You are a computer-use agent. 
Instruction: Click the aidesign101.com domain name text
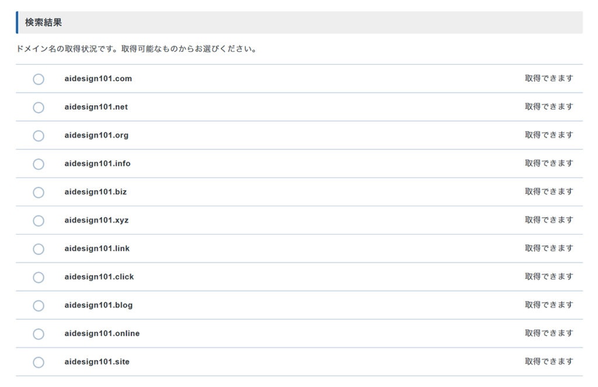(x=98, y=79)
